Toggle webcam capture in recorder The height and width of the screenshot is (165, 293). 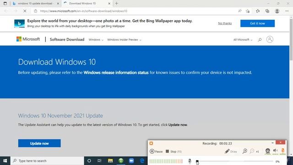pos(267,151)
